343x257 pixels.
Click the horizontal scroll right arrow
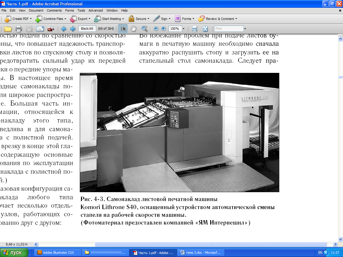click(335, 244)
